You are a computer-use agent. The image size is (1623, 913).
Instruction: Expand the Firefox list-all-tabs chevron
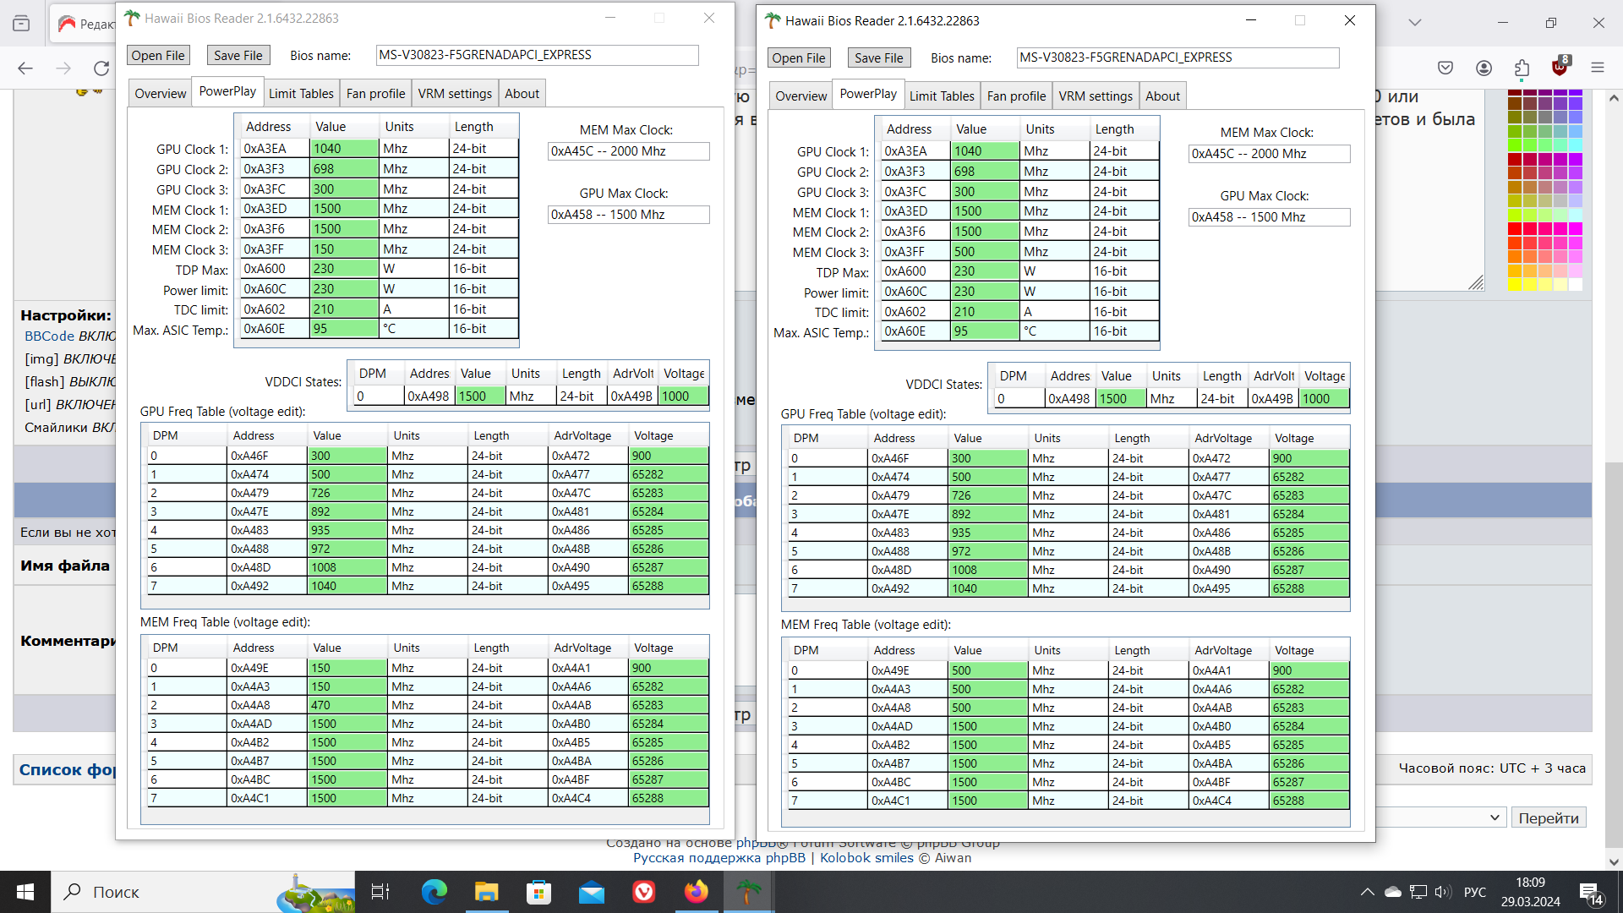pos(1415,23)
